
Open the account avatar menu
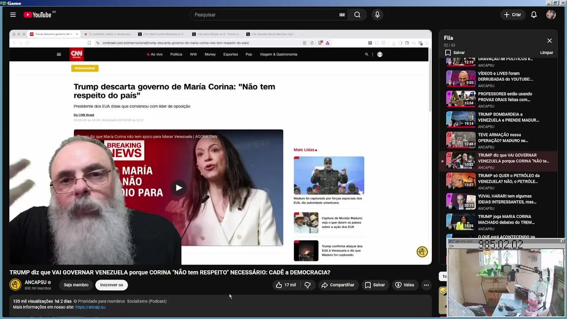pyautogui.click(x=551, y=15)
